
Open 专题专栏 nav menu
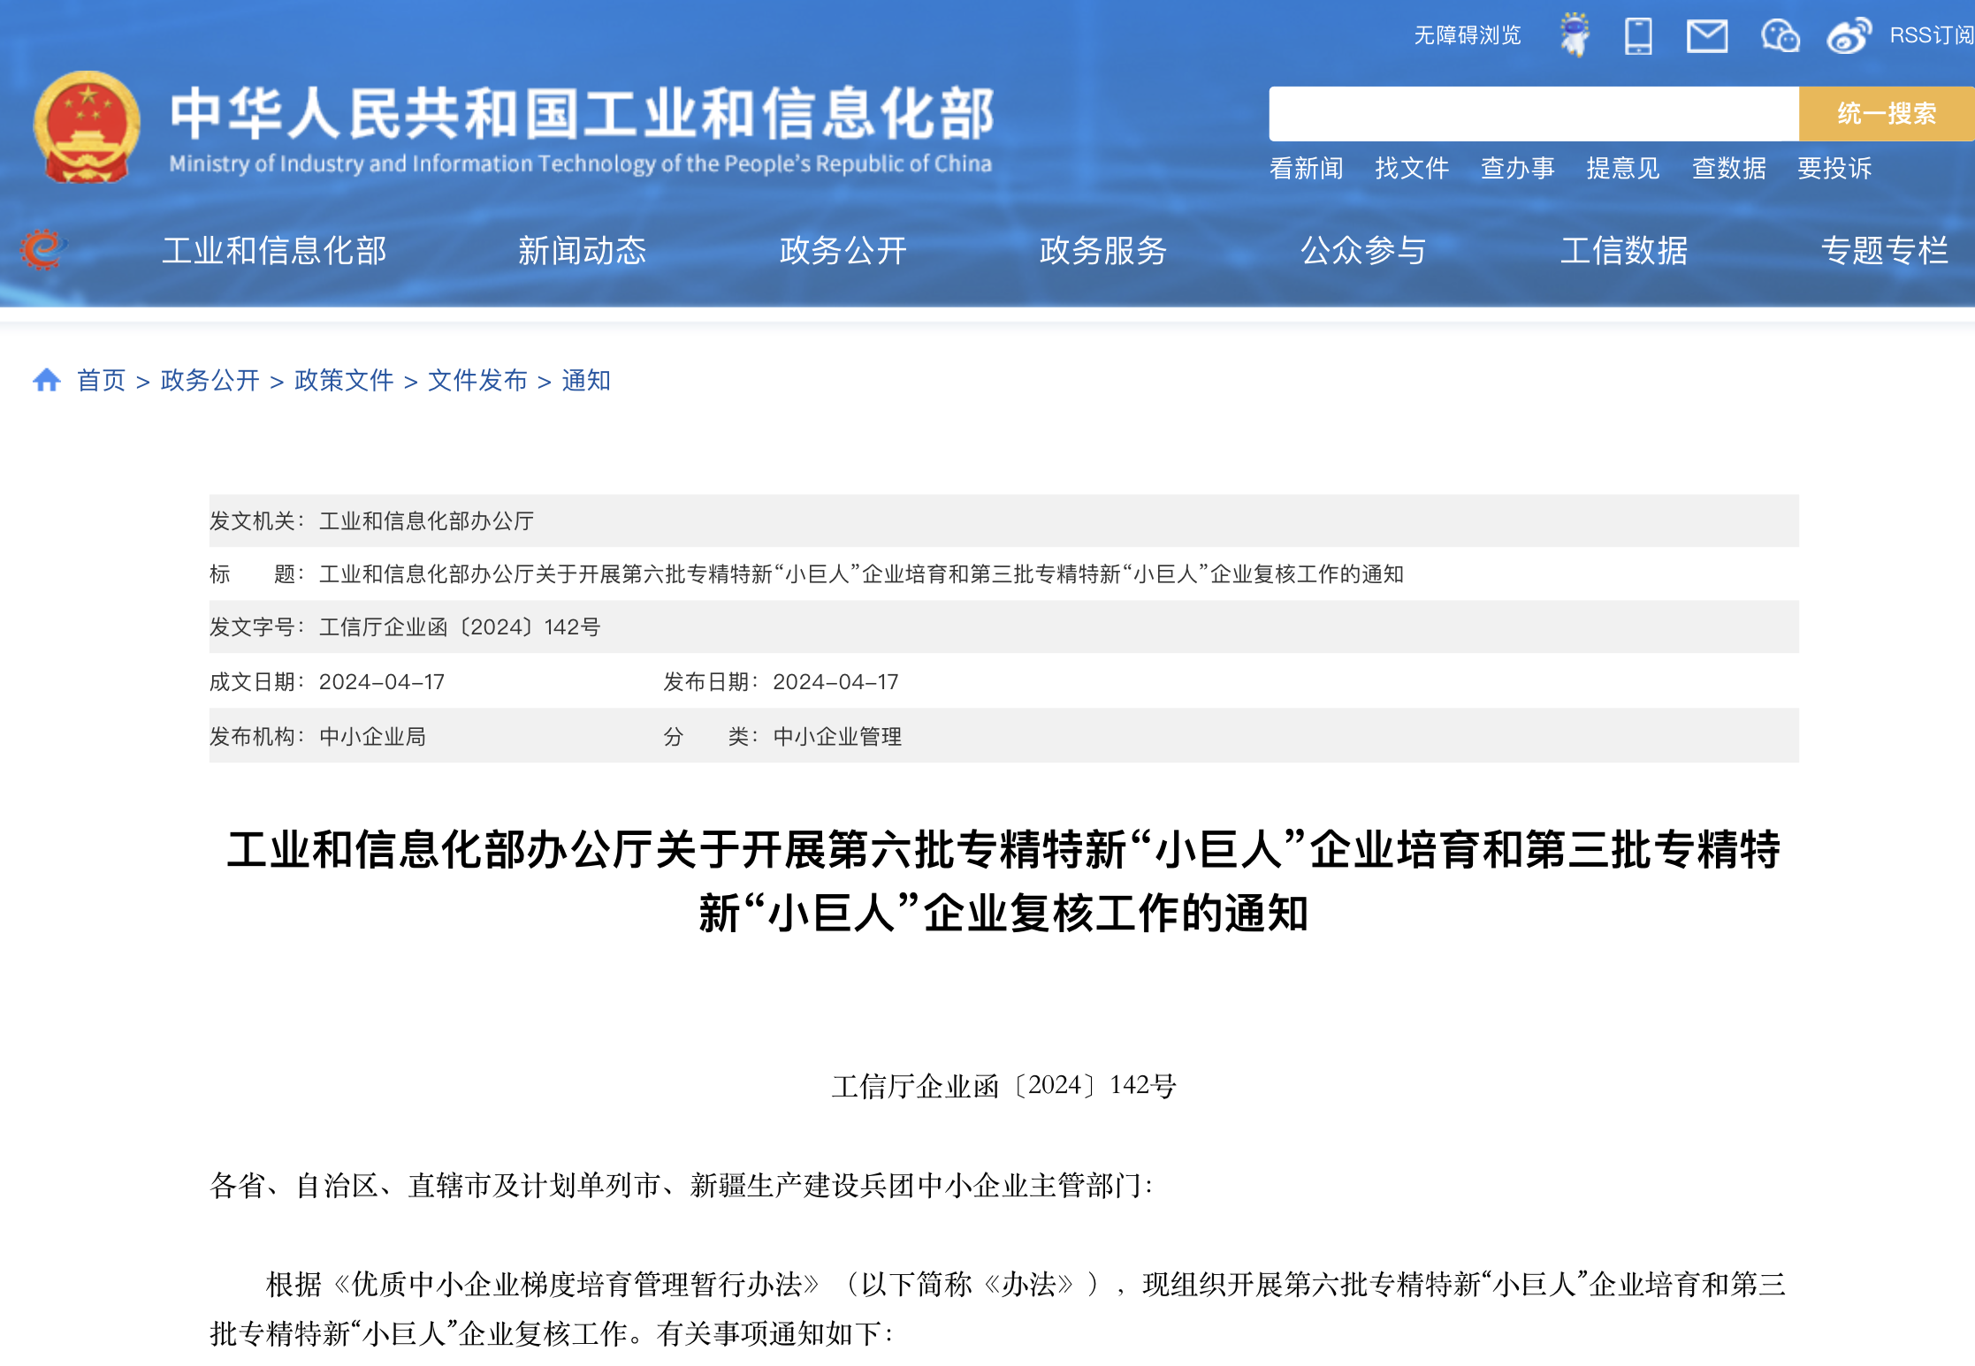(1885, 251)
